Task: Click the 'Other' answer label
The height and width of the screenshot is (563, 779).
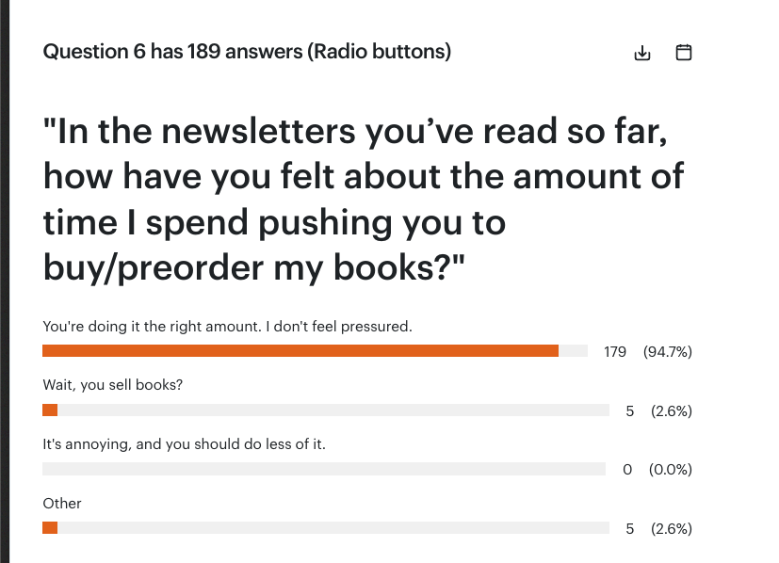Action: coord(62,504)
